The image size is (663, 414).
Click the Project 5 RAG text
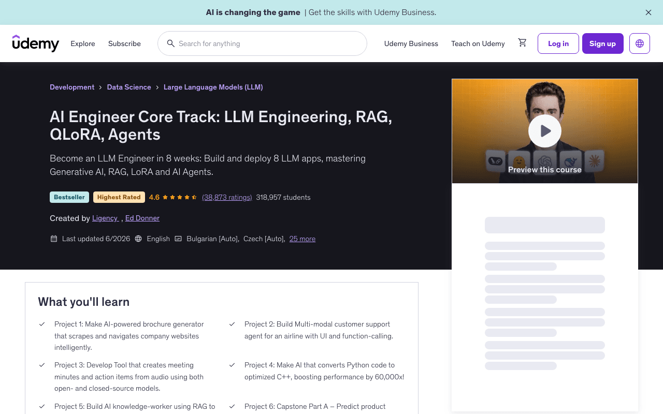(x=135, y=406)
